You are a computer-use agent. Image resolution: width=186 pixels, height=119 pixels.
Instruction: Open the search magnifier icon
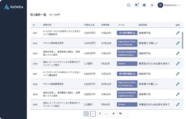[129, 5]
